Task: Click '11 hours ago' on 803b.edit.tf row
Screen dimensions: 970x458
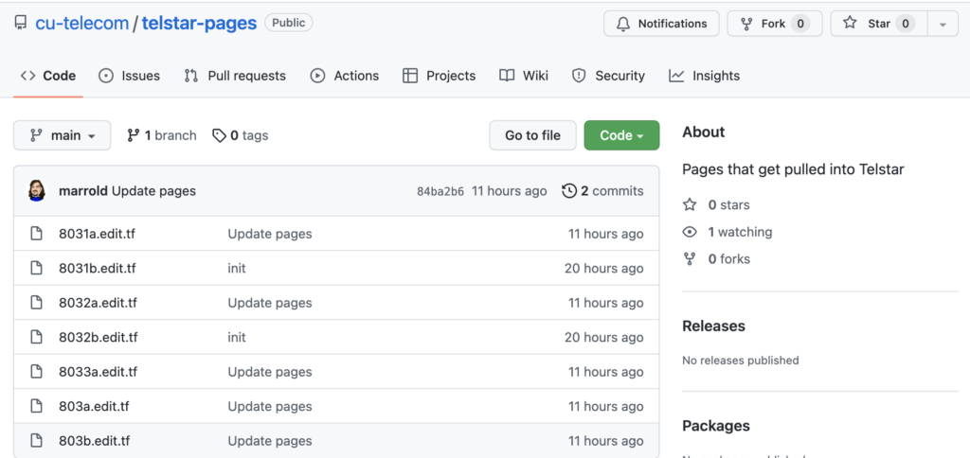Action: pyautogui.click(x=605, y=441)
